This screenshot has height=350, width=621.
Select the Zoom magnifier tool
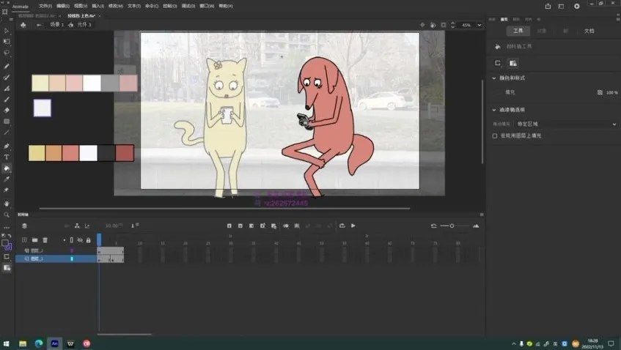(7, 215)
